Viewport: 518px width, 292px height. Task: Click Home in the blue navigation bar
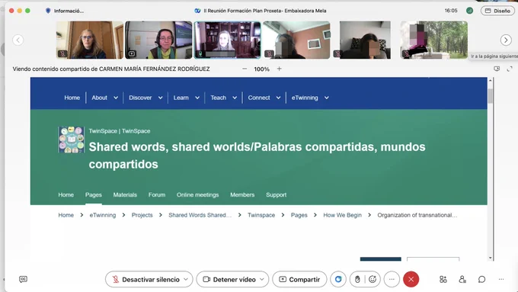tap(72, 98)
